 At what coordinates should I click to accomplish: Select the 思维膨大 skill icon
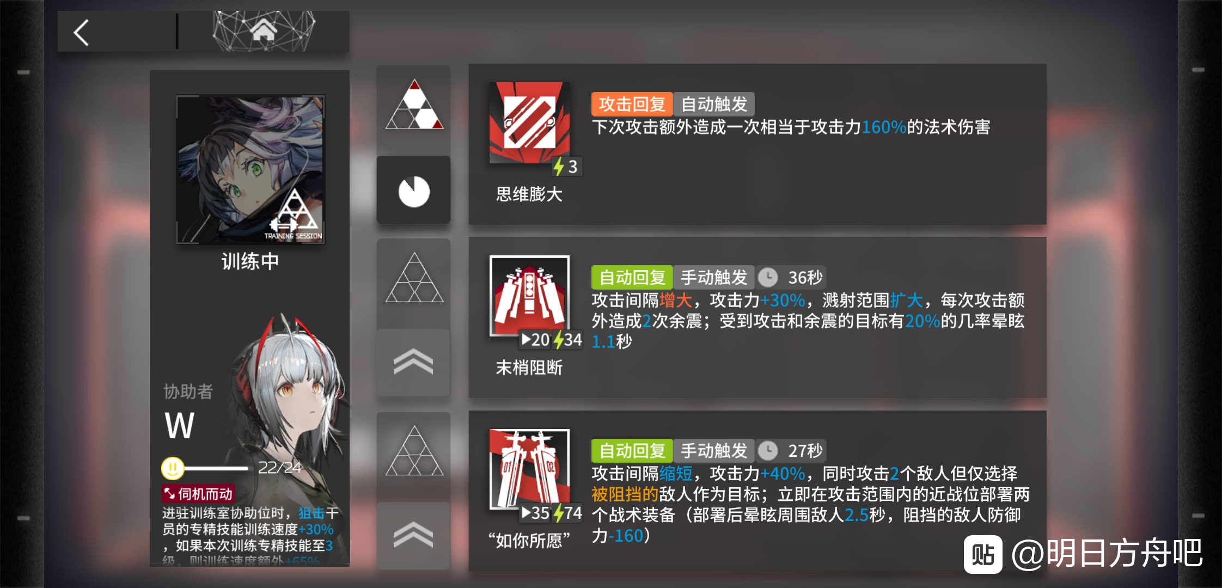click(x=529, y=123)
